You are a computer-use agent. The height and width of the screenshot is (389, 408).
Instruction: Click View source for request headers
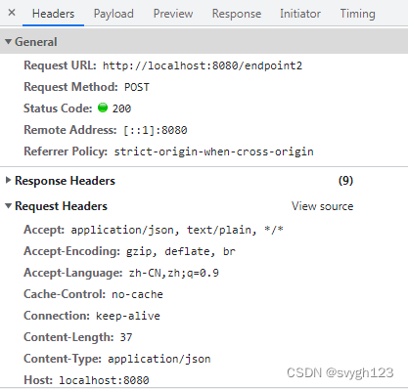(322, 206)
